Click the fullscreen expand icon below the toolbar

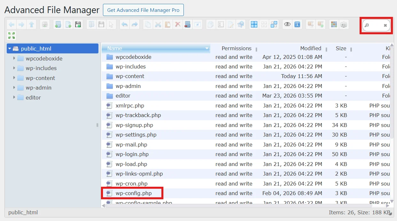click(12, 36)
